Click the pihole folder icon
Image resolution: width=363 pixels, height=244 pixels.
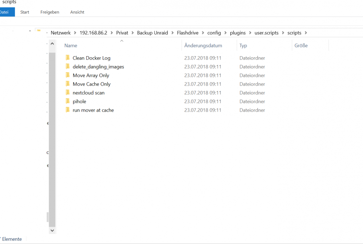pyautogui.click(x=68, y=101)
